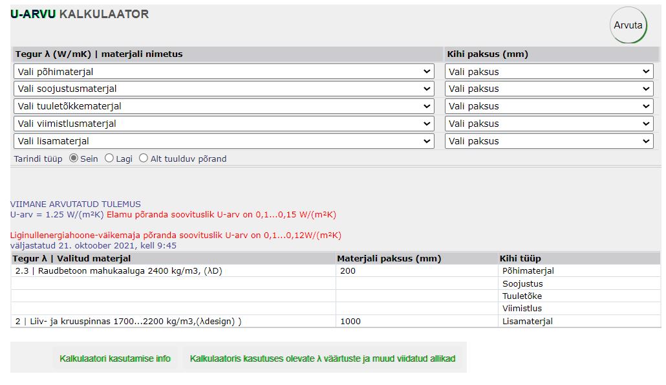This screenshot has height=385, width=666.
Task: Open the Vali põhimaterjal dropdown
Action: coord(224,72)
